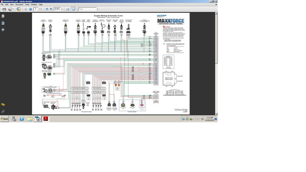Viewport: 306px width, 172px height.
Task: Click Adobe Reader icon on taskbar
Action: 46,119
